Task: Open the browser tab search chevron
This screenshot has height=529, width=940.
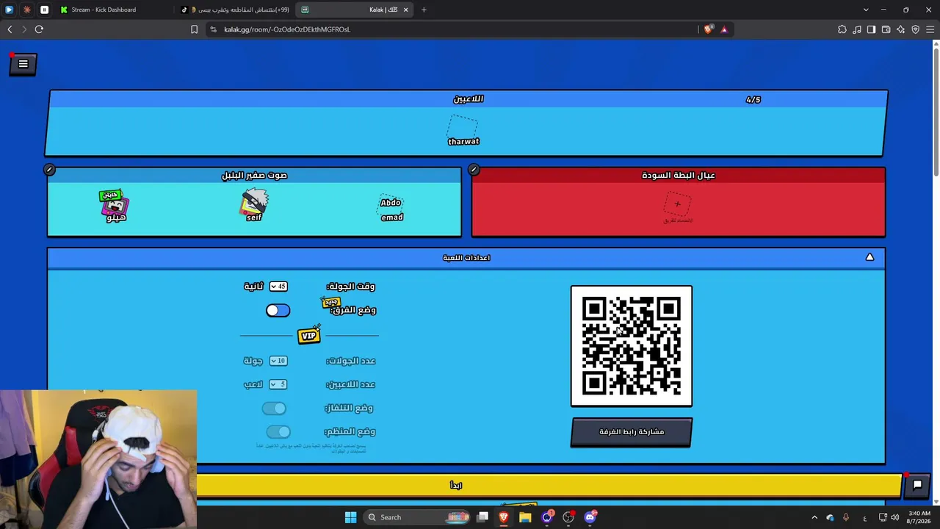Action: coord(866,10)
